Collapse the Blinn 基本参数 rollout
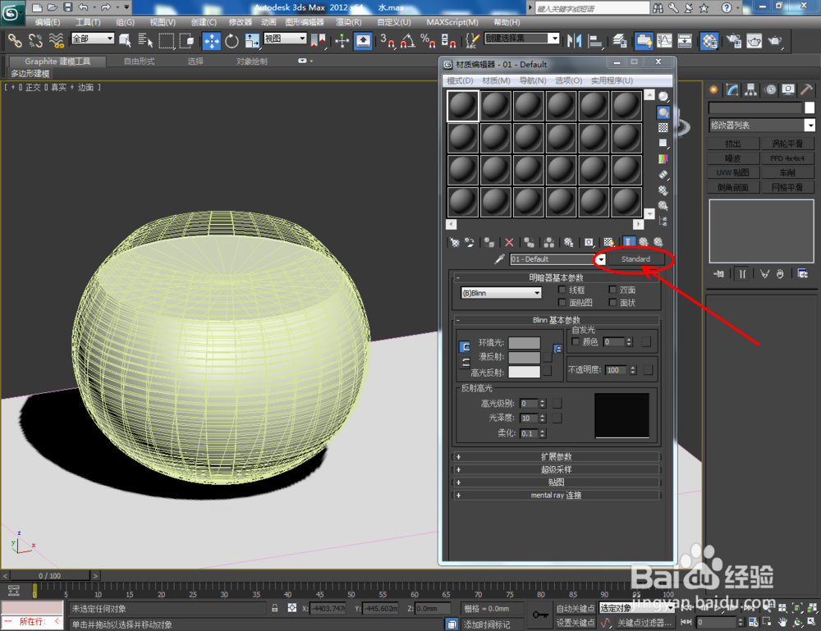The width and height of the screenshot is (821, 631). point(556,320)
